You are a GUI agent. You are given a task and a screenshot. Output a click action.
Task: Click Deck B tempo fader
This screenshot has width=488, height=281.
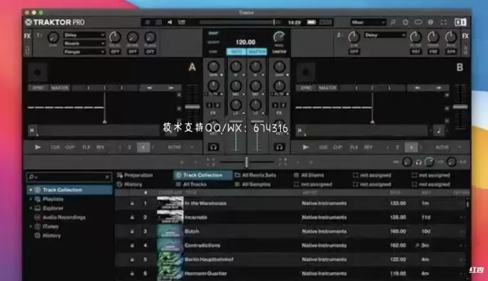pos(460,107)
